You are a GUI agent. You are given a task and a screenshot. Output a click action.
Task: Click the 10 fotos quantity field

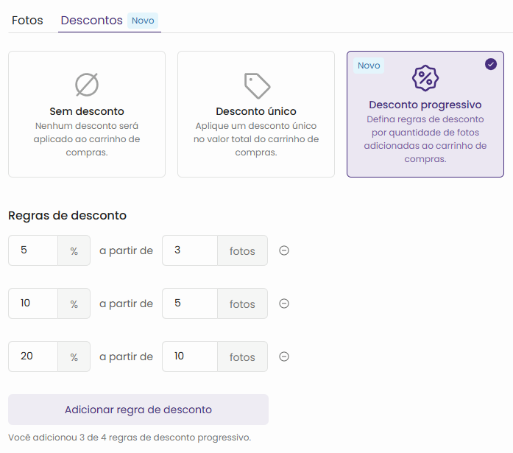point(189,357)
